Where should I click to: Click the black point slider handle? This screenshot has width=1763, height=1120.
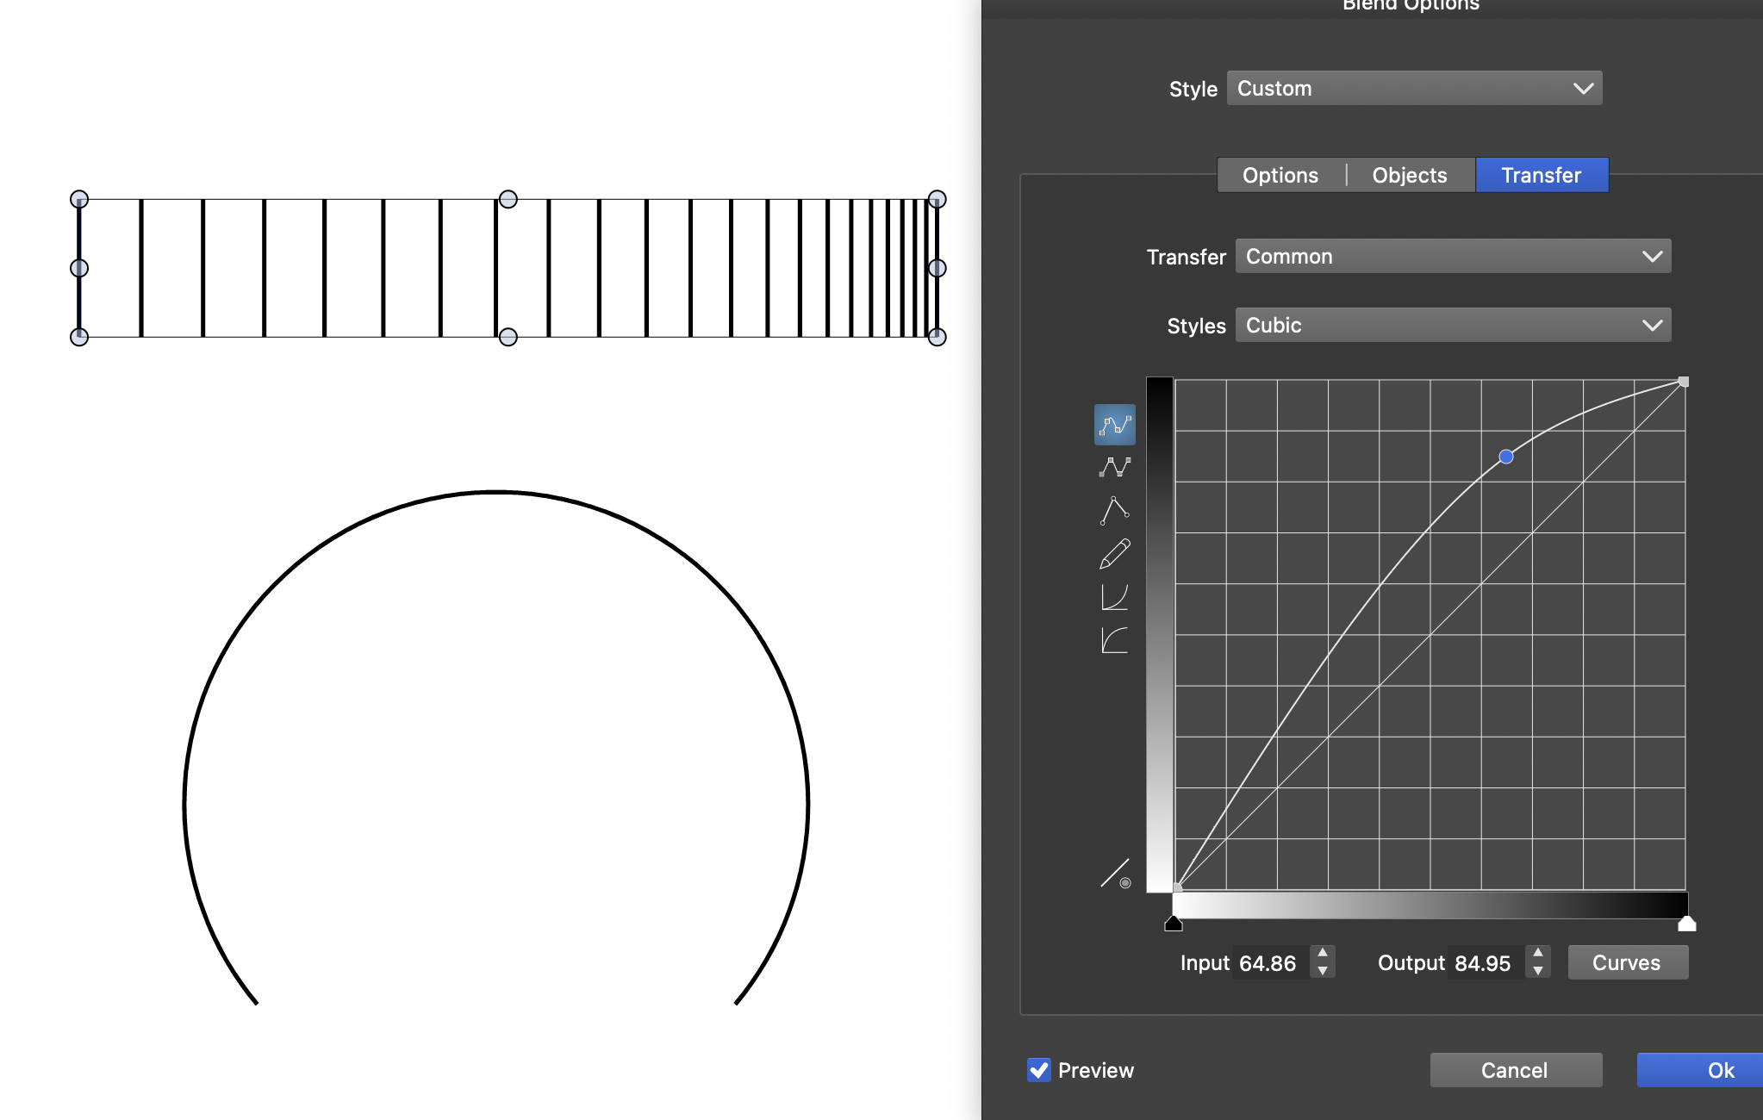[1173, 924]
